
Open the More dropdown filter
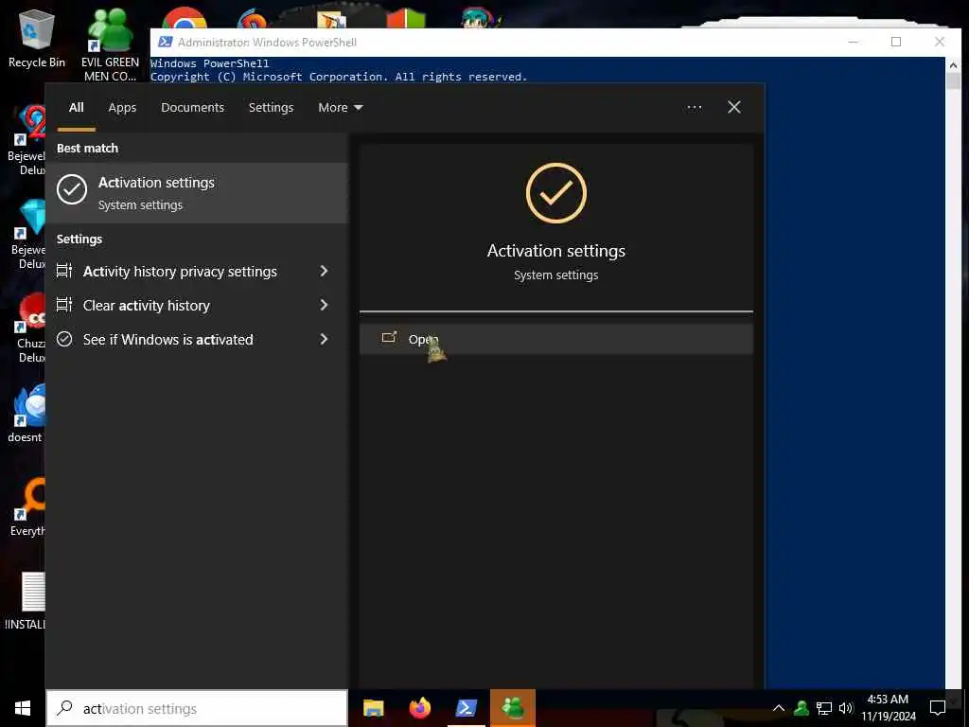pyautogui.click(x=340, y=108)
